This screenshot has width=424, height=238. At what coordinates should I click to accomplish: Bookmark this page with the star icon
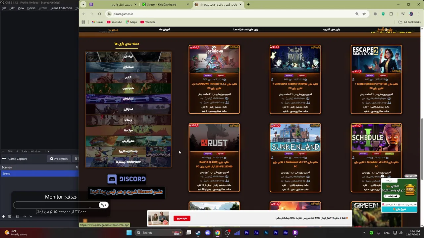[x=364, y=14]
